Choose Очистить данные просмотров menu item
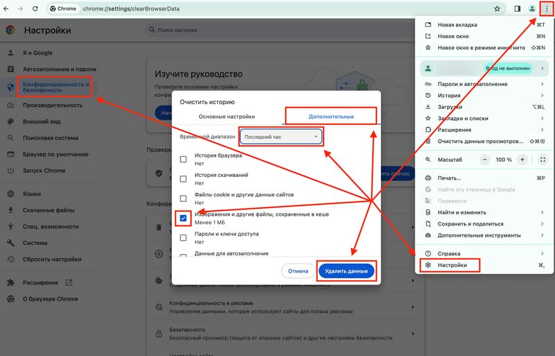 [x=484, y=141]
